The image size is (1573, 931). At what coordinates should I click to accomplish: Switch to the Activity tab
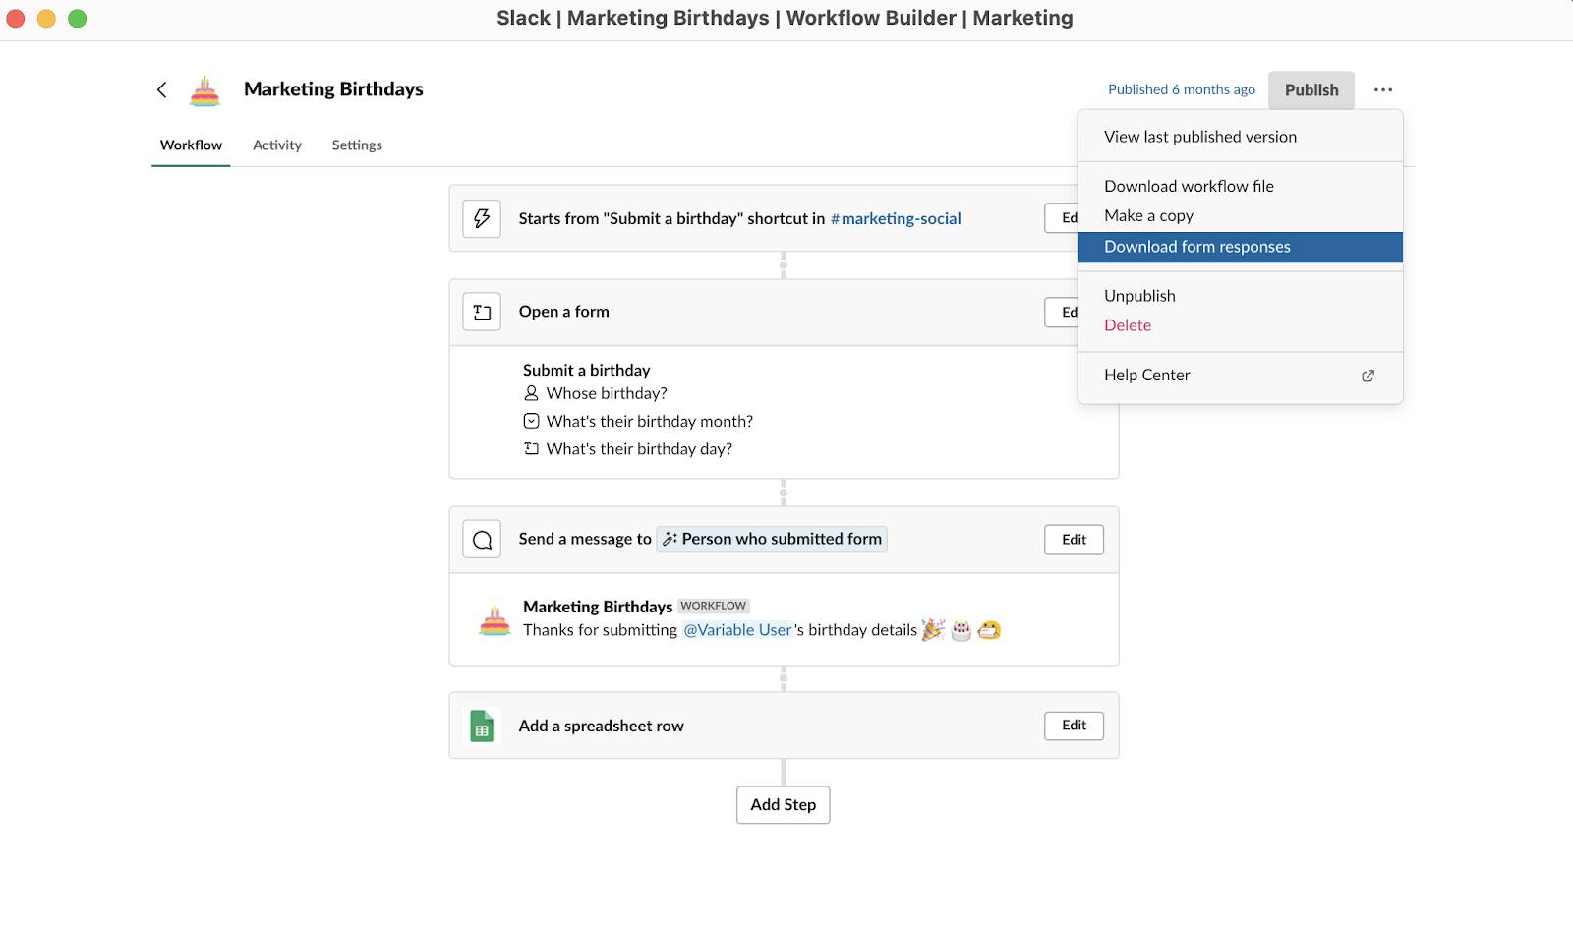(277, 145)
